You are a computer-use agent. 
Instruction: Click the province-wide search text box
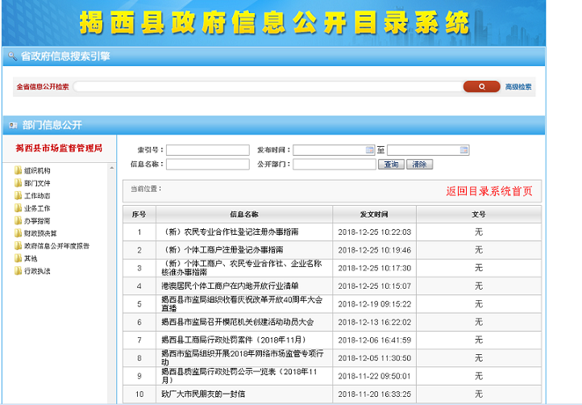[x=268, y=86]
